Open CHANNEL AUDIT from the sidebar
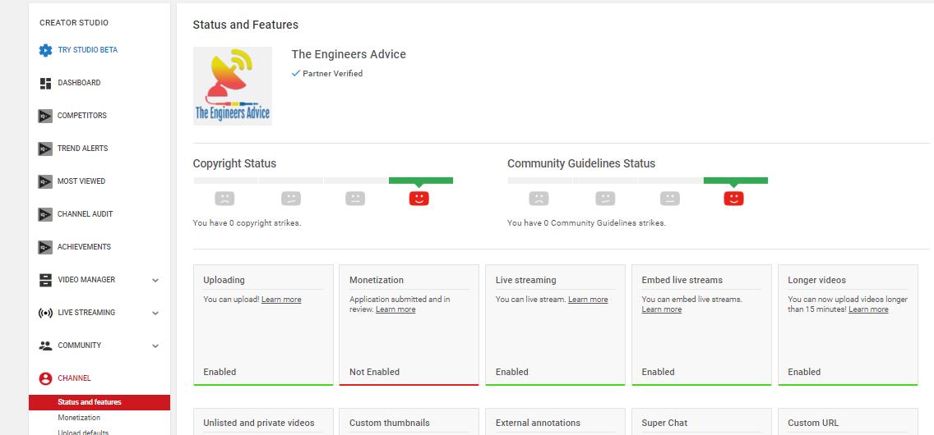Viewport: 934px width, 435px height. [x=86, y=214]
